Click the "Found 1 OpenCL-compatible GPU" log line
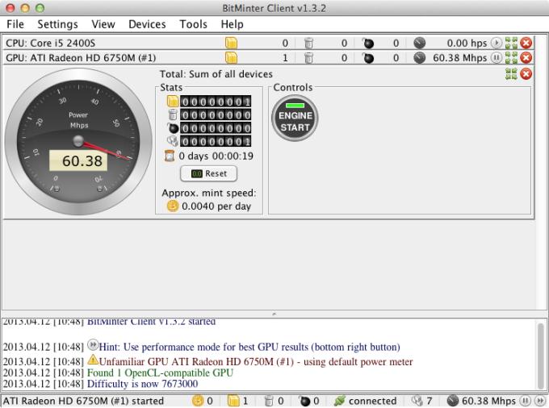Image resolution: width=549 pixels, height=408 pixels. (160, 373)
